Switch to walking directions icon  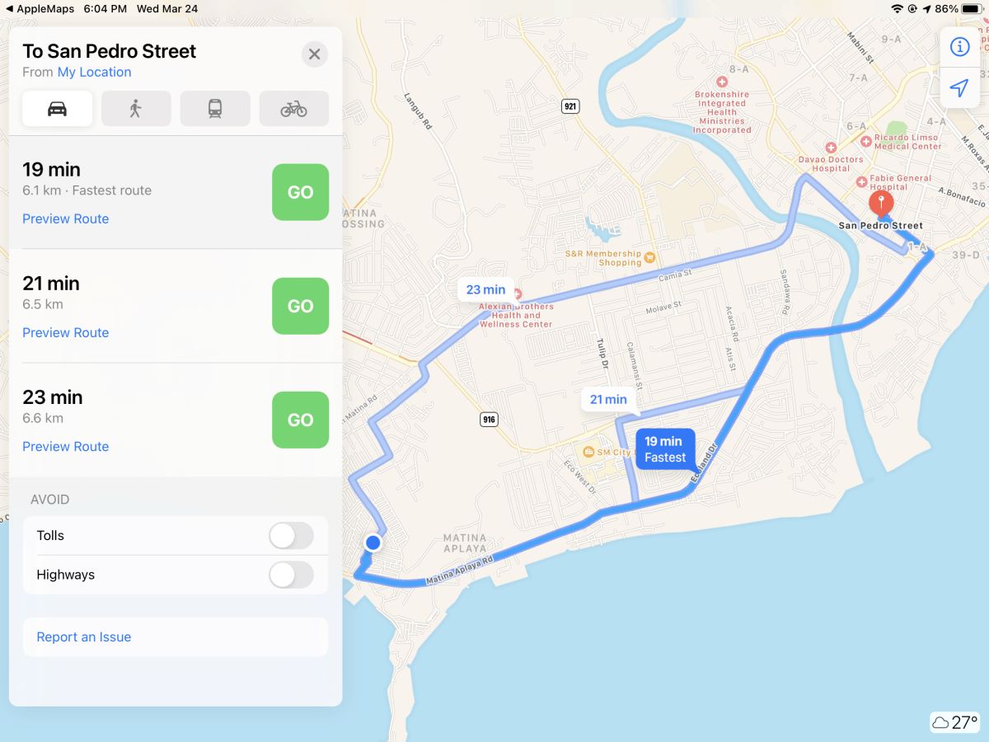pyautogui.click(x=136, y=109)
